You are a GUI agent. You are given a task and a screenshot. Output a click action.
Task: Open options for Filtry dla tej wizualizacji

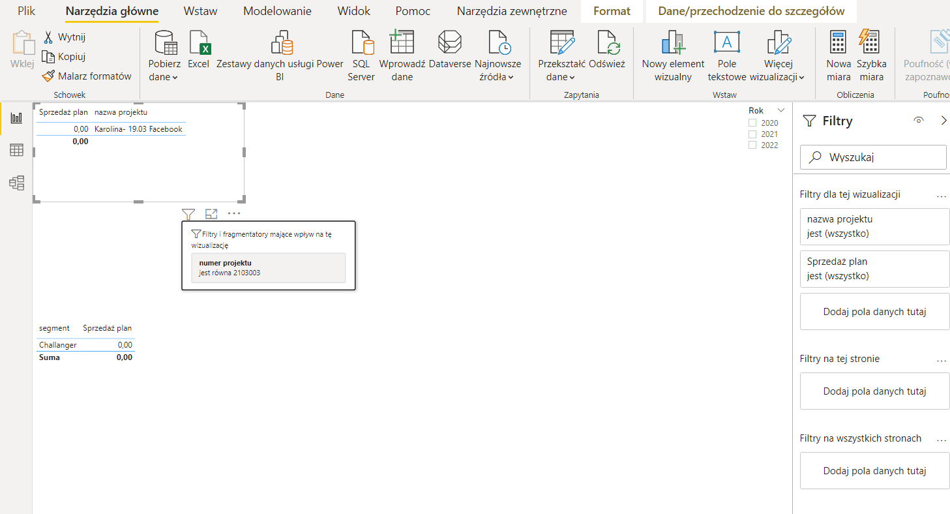(941, 194)
